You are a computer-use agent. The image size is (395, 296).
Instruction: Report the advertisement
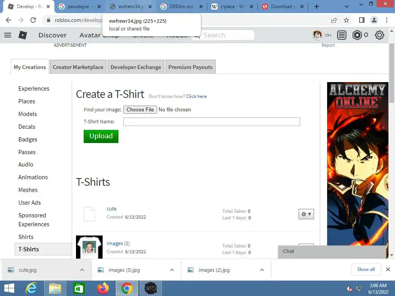pos(328,45)
